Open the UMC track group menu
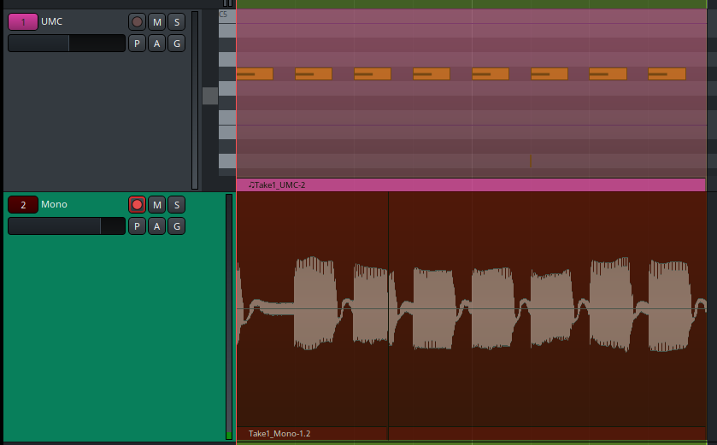 (176, 44)
